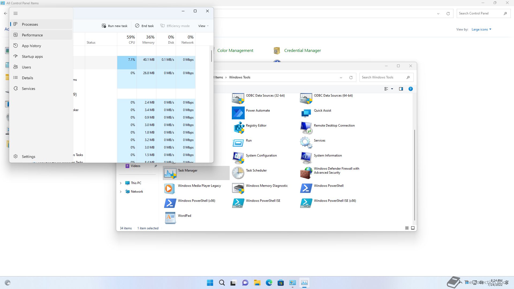The width and height of the screenshot is (514, 289).
Task: Open the Windows Start menu
Action: tap(210, 283)
